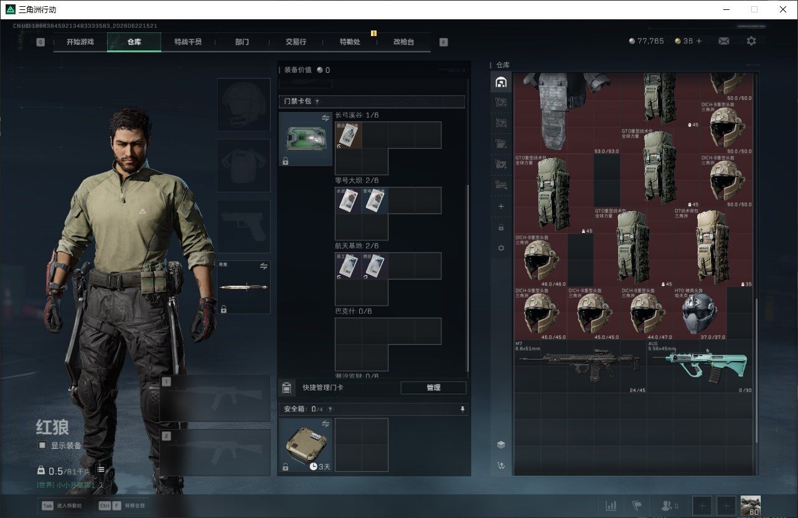The width and height of the screenshot is (798, 518).
Task: Select the DICH-9 helmet with 44.0/47.0 durability
Action: click(x=647, y=313)
